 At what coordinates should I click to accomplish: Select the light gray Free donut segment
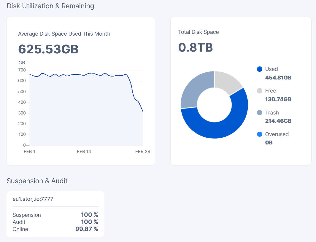point(227,82)
